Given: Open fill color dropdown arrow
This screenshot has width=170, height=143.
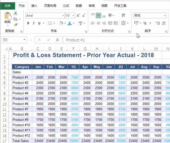Looking at the screenshot, I should (65, 23).
